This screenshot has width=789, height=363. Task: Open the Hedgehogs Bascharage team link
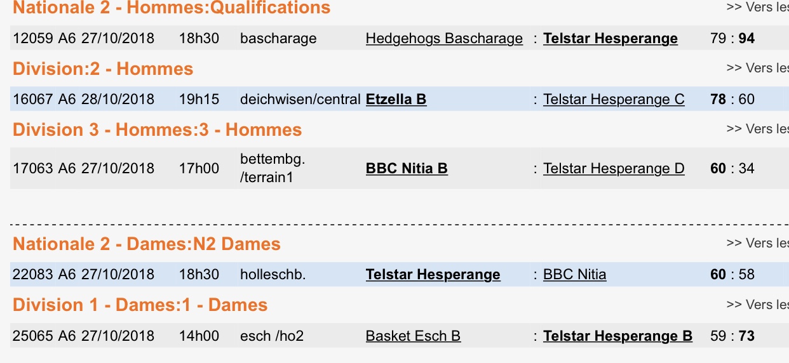(x=444, y=39)
